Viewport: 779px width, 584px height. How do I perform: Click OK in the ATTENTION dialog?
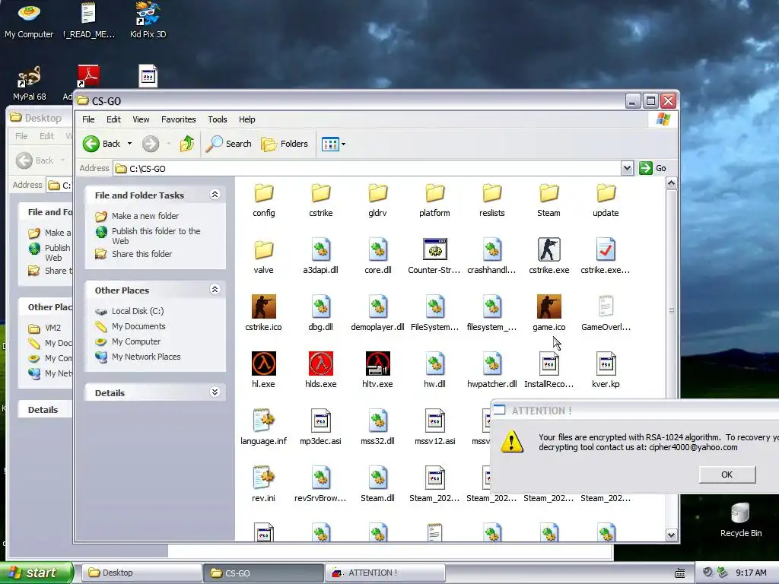click(x=727, y=474)
